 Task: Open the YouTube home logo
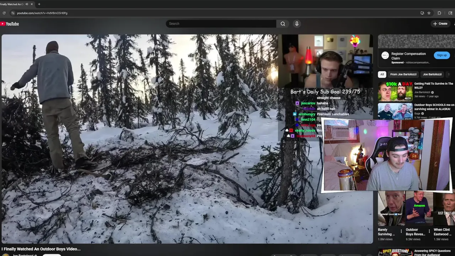[10, 24]
